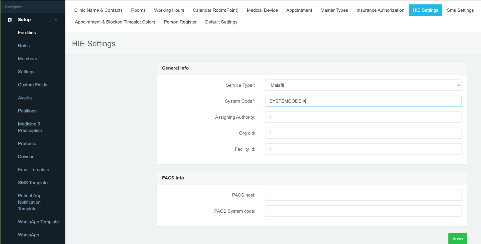The width and height of the screenshot is (481, 244).
Task: Open Appointment & Blocked Timeslot Colors tab
Action: click(115, 22)
